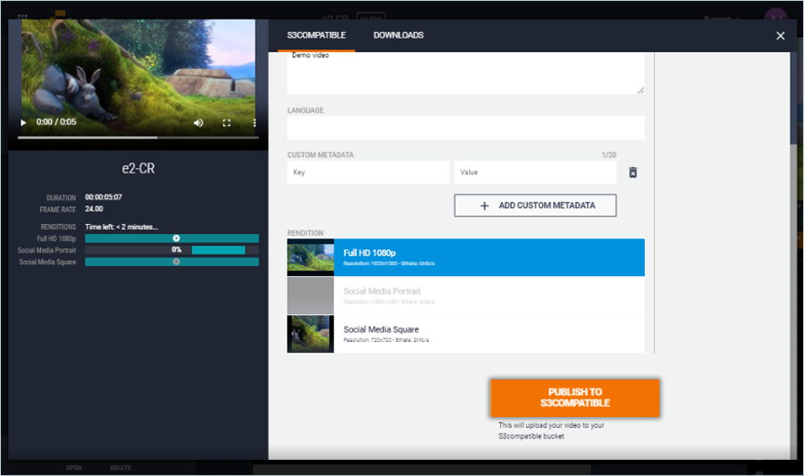Image resolution: width=804 pixels, height=476 pixels.
Task: Click the Full HD 1080p progress bar
Action: point(172,238)
